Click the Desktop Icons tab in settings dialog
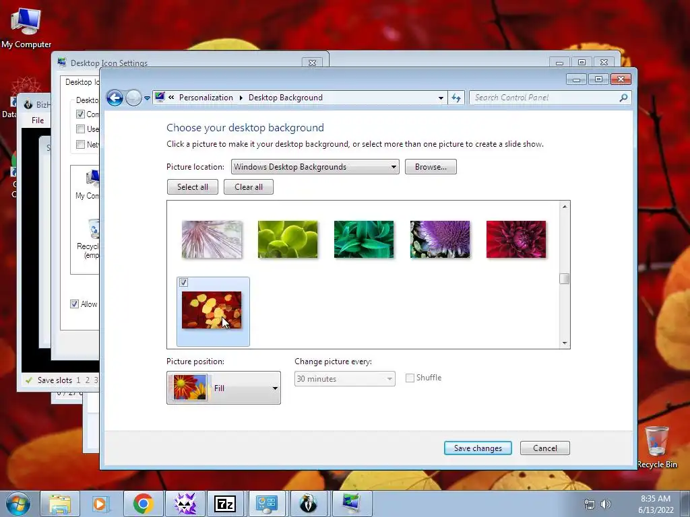 (x=81, y=82)
